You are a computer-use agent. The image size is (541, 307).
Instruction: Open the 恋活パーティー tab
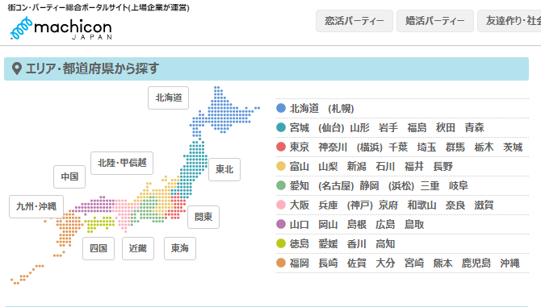pyautogui.click(x=354, y=21)
